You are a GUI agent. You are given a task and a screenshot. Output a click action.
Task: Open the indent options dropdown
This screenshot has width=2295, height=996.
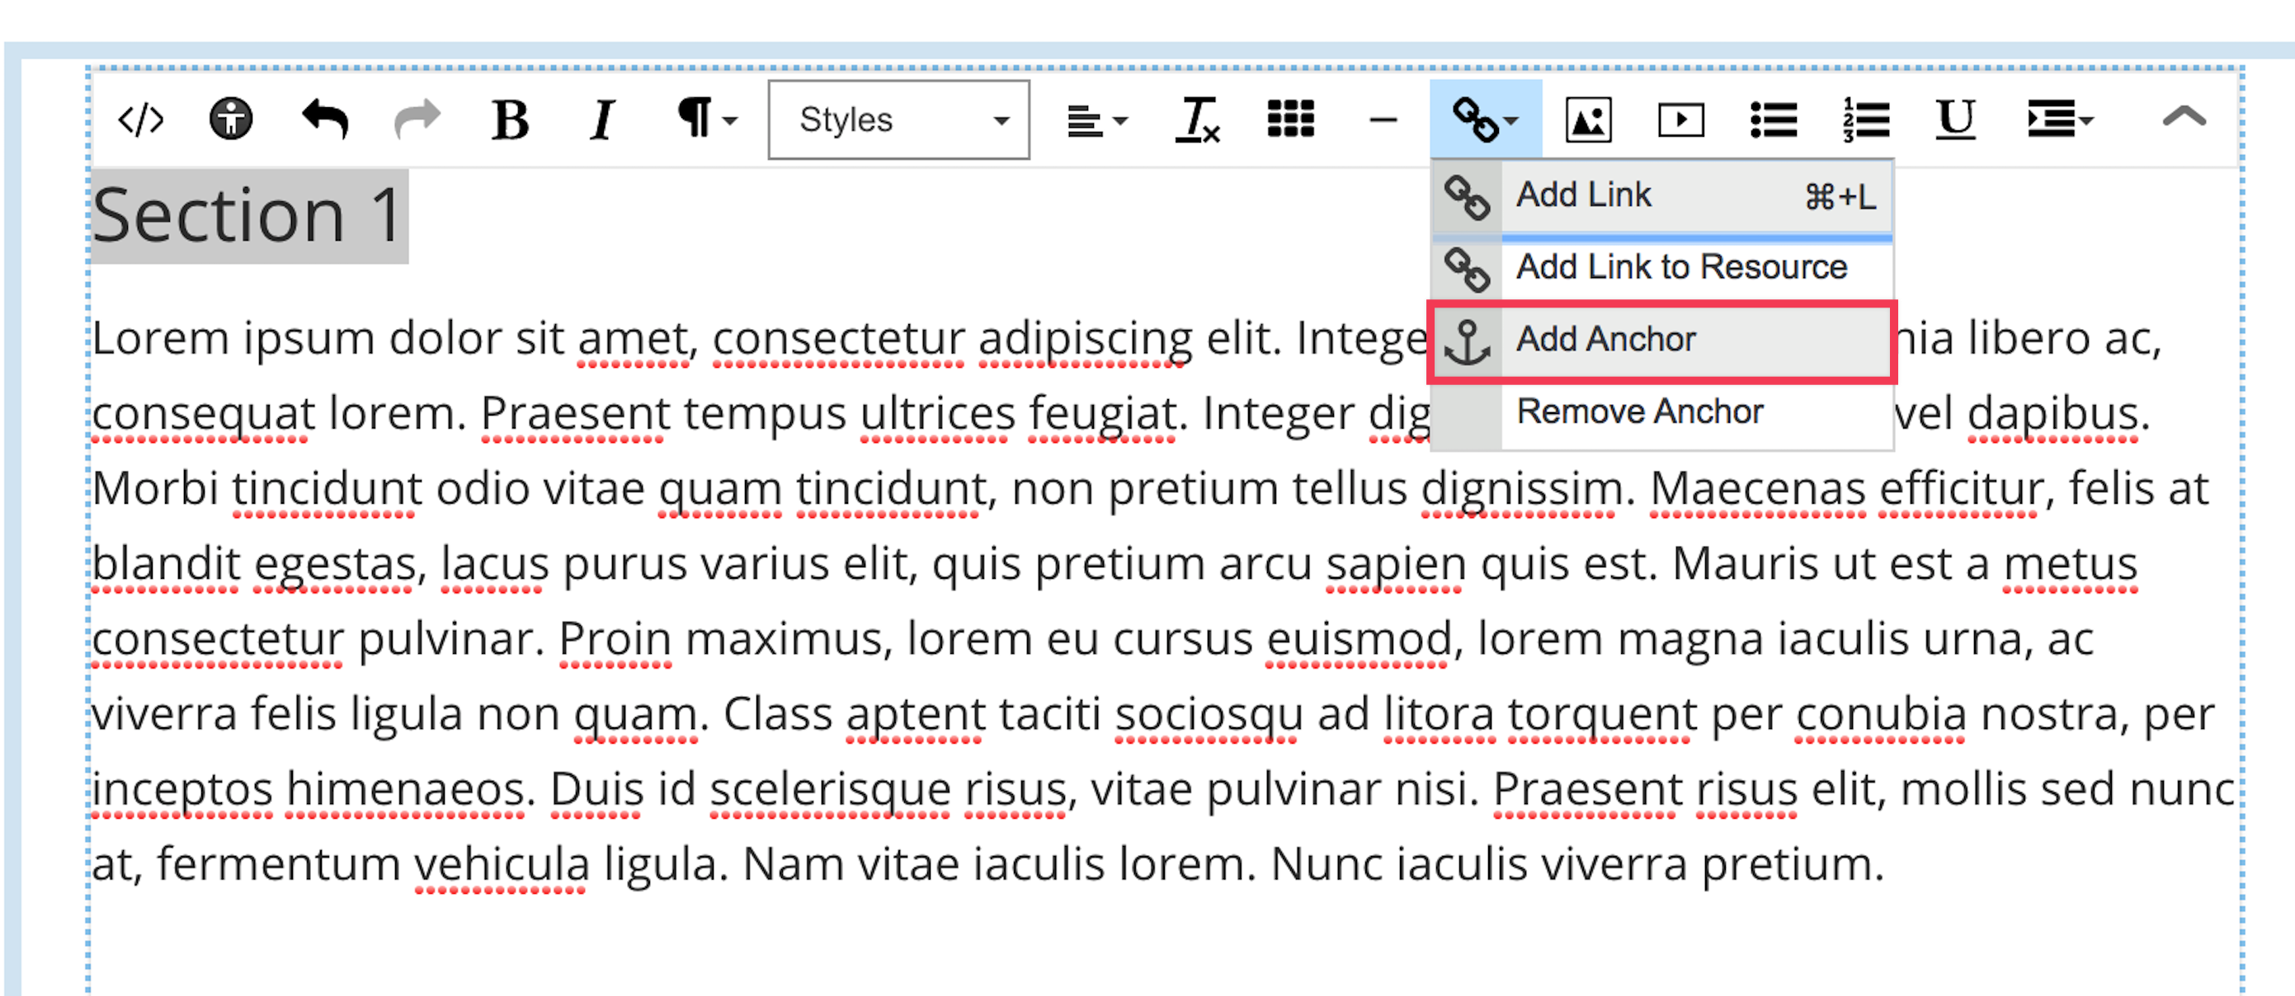tap(2060, 120)
